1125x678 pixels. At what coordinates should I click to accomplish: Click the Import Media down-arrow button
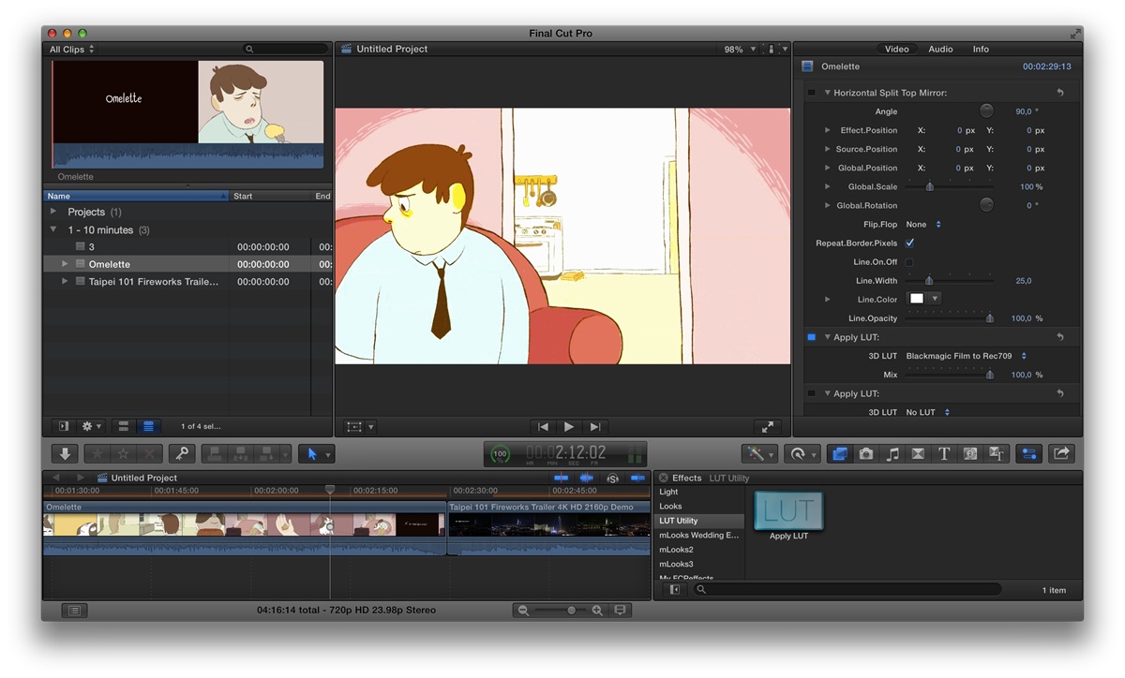click(x=65, y=453)
